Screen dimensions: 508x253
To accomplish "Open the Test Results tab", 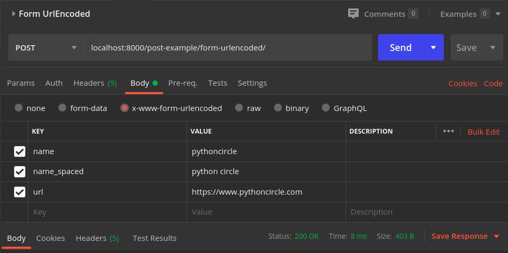I will pyautogui.click(x=155, y=238).
